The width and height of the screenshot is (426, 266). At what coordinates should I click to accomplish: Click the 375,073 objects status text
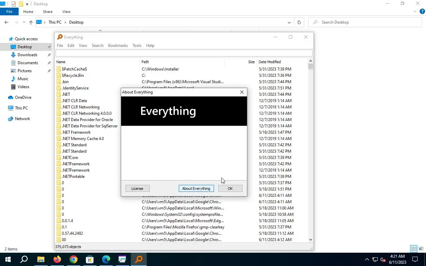[68, 247]
